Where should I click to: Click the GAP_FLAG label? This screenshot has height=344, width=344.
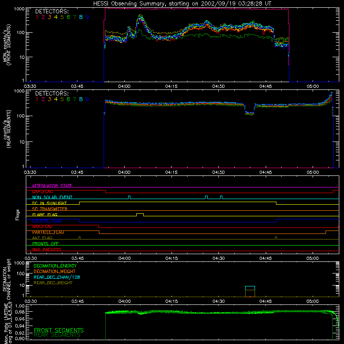42,191
